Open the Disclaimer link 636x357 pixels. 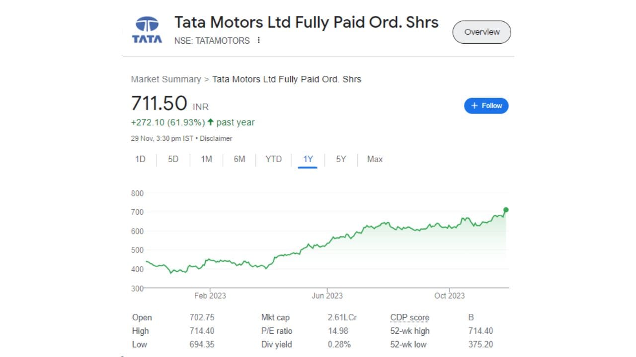pos(216,139)
